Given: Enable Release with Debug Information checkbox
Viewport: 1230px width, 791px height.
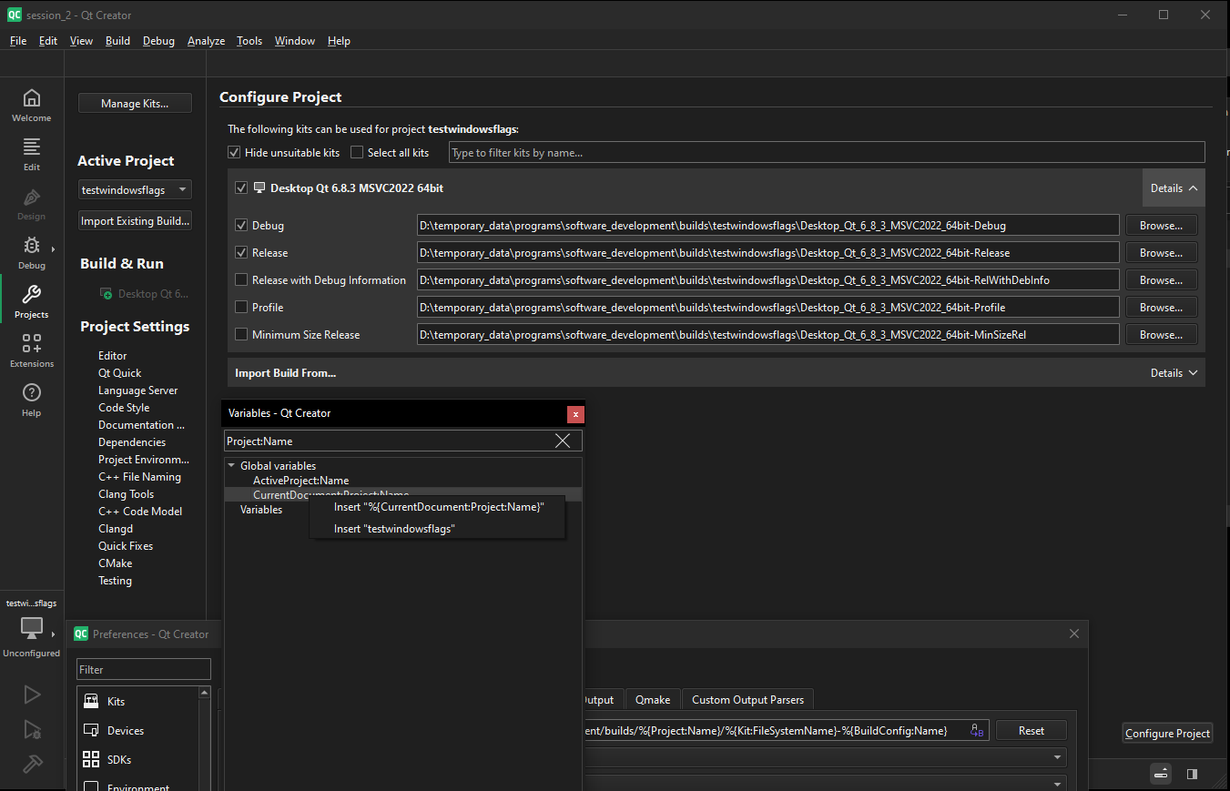Looking at the screenshot, I should [x=241, y=280].
